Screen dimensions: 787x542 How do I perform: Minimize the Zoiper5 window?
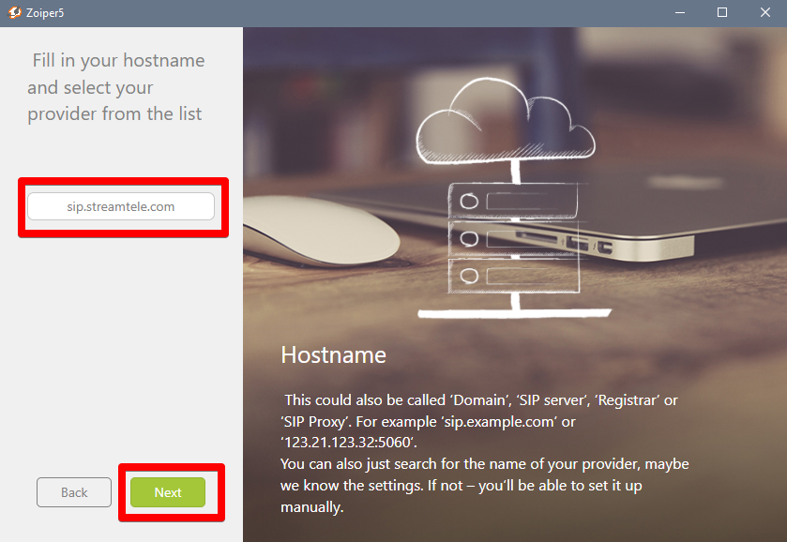pos(679,12)
